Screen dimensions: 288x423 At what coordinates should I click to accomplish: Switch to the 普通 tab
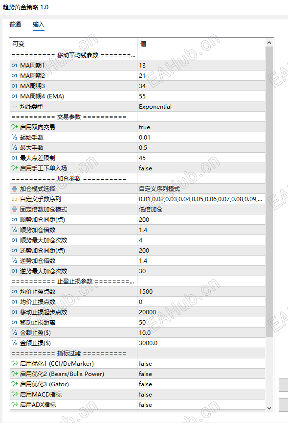tap(15, 24)
